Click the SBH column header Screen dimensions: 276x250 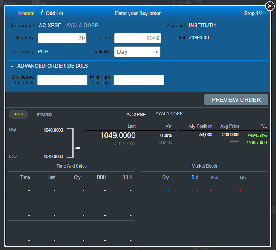127,177
